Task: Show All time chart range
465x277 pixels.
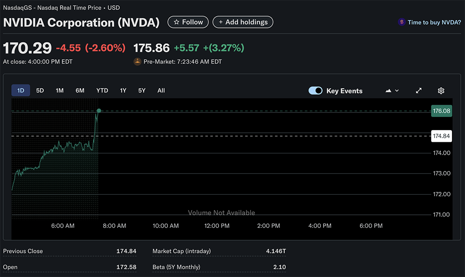Action: (x=161, y=91)
